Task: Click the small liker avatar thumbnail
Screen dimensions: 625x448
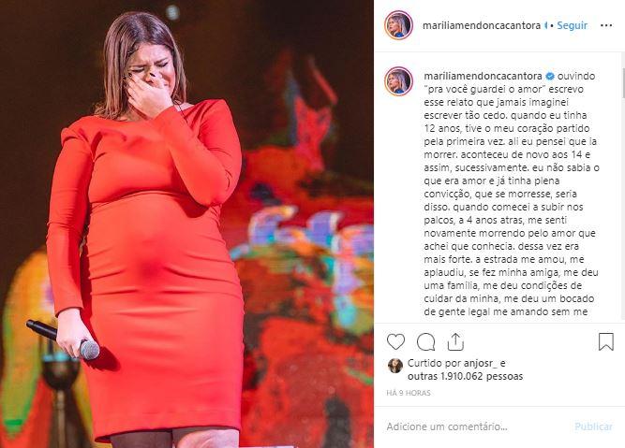Action: (x=395, y=366)
